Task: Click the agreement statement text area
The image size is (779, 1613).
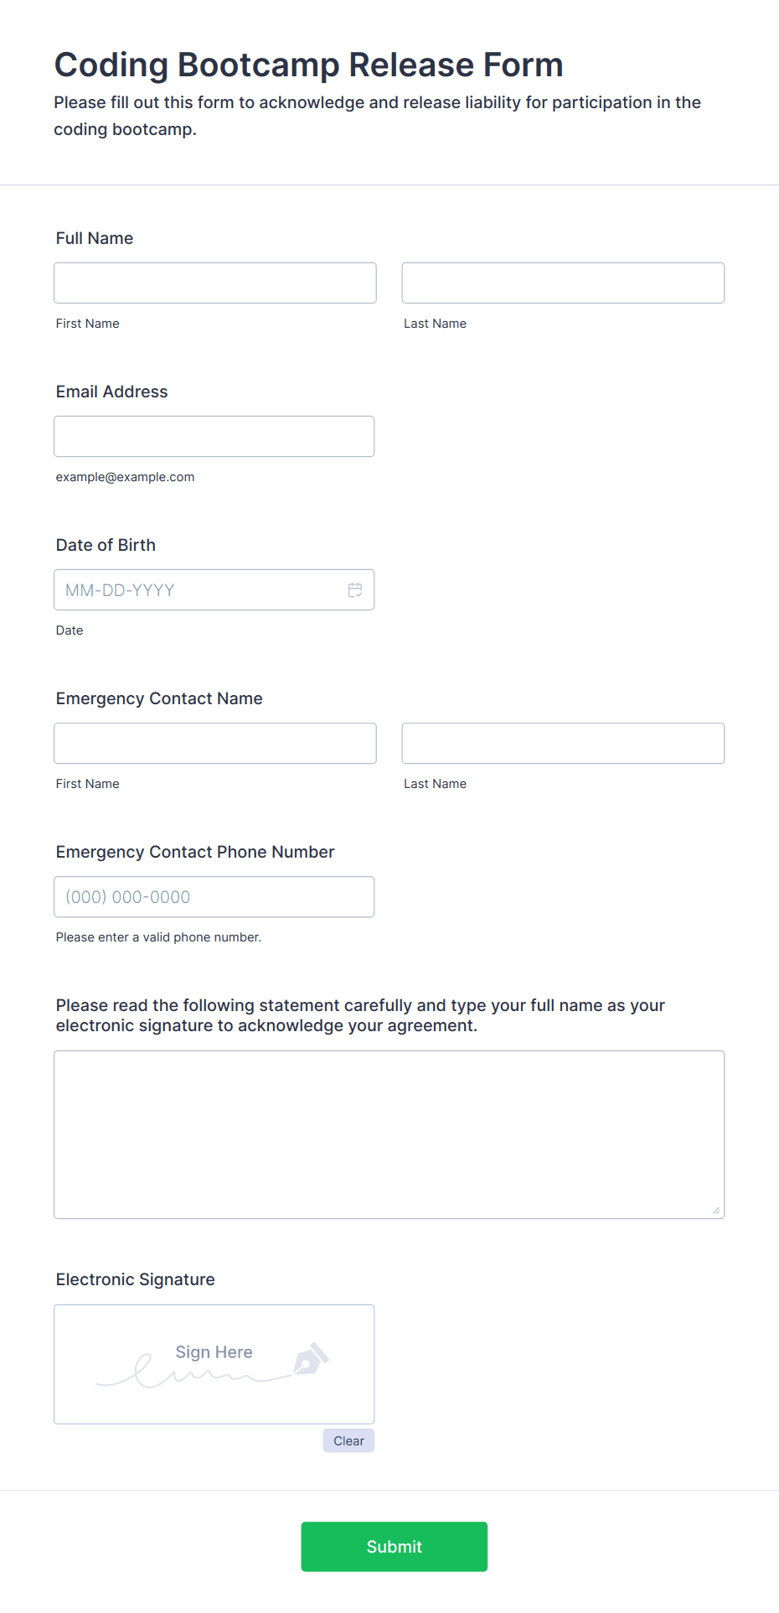Action: click(x=389, y=1134)
